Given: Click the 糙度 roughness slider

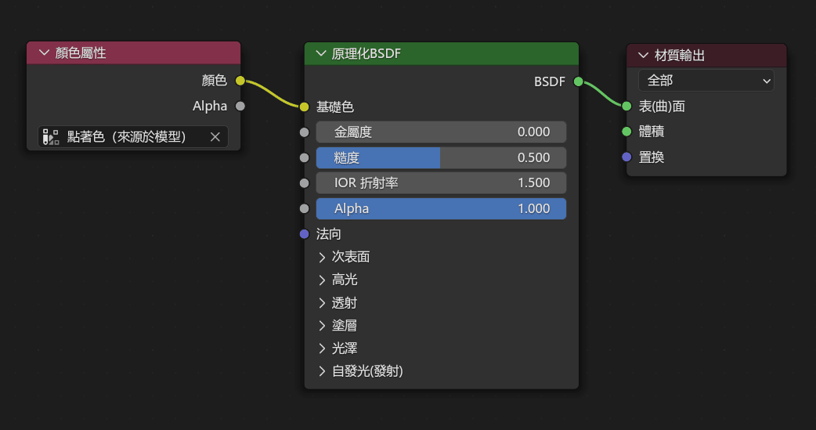Looking at the screenshot, I should pyautogui.click(x=442, y=157).
